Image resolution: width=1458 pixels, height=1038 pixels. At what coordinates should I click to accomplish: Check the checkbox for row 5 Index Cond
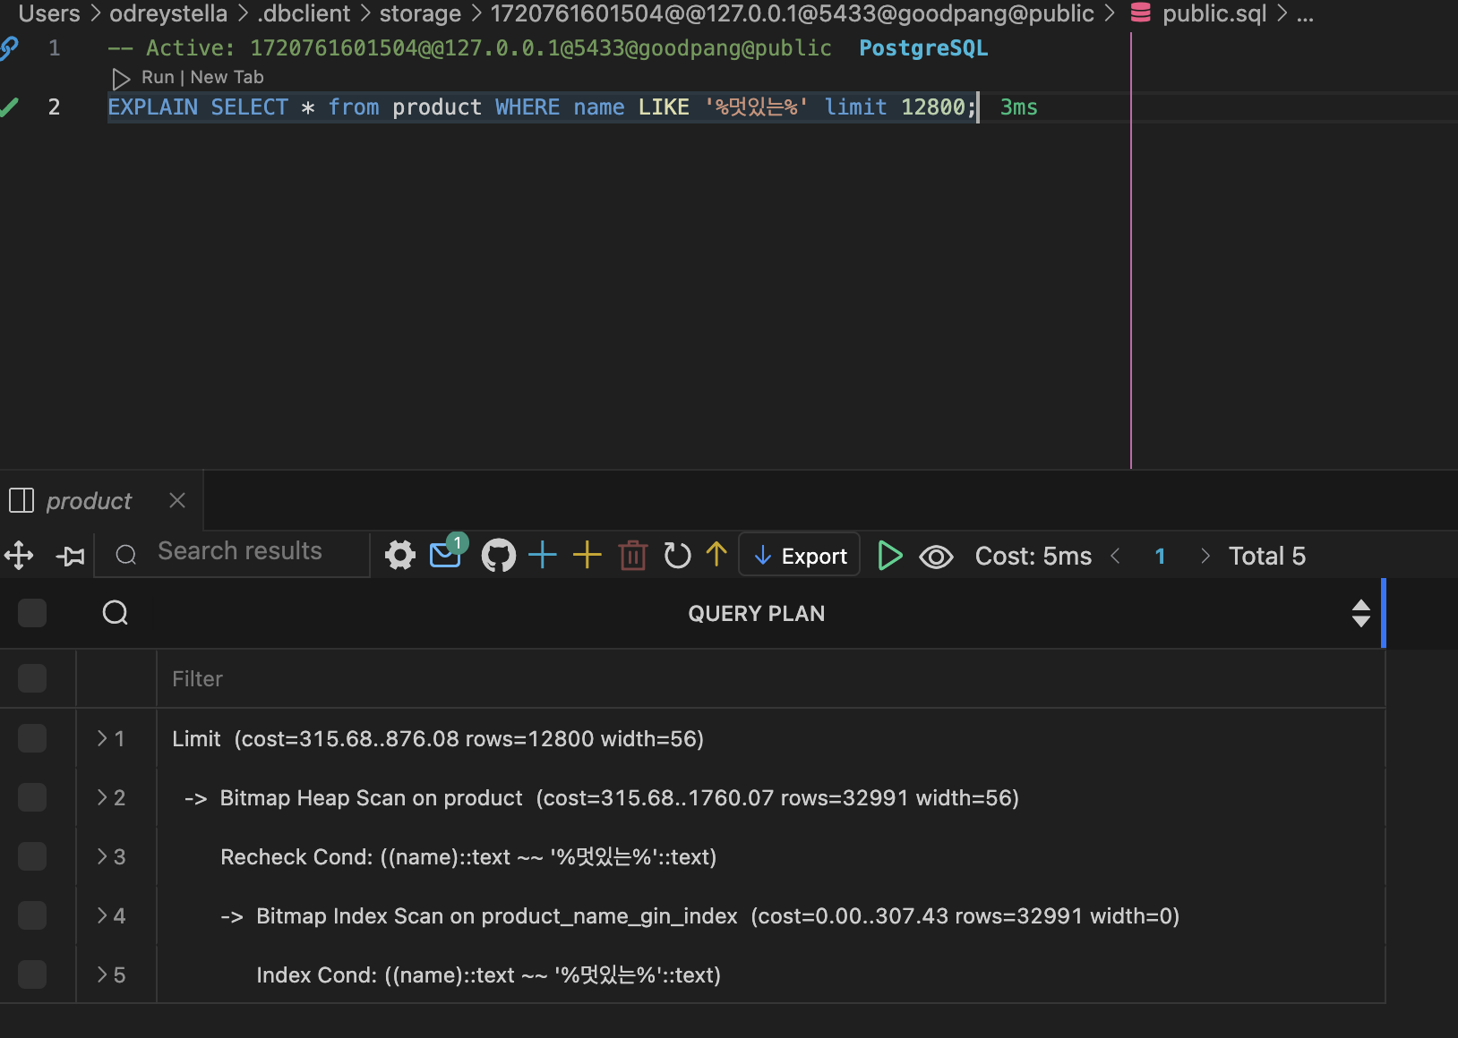tap(32, 974)
